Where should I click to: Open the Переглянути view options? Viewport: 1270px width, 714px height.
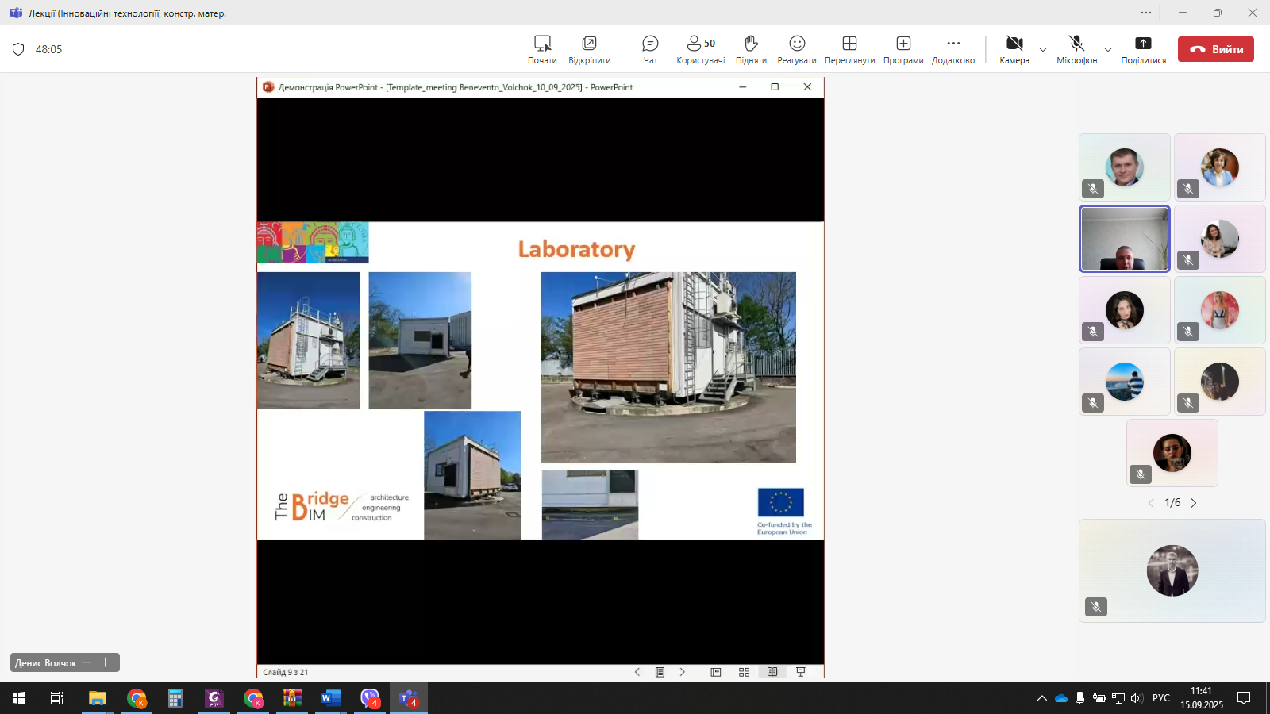tap(849, 49)
